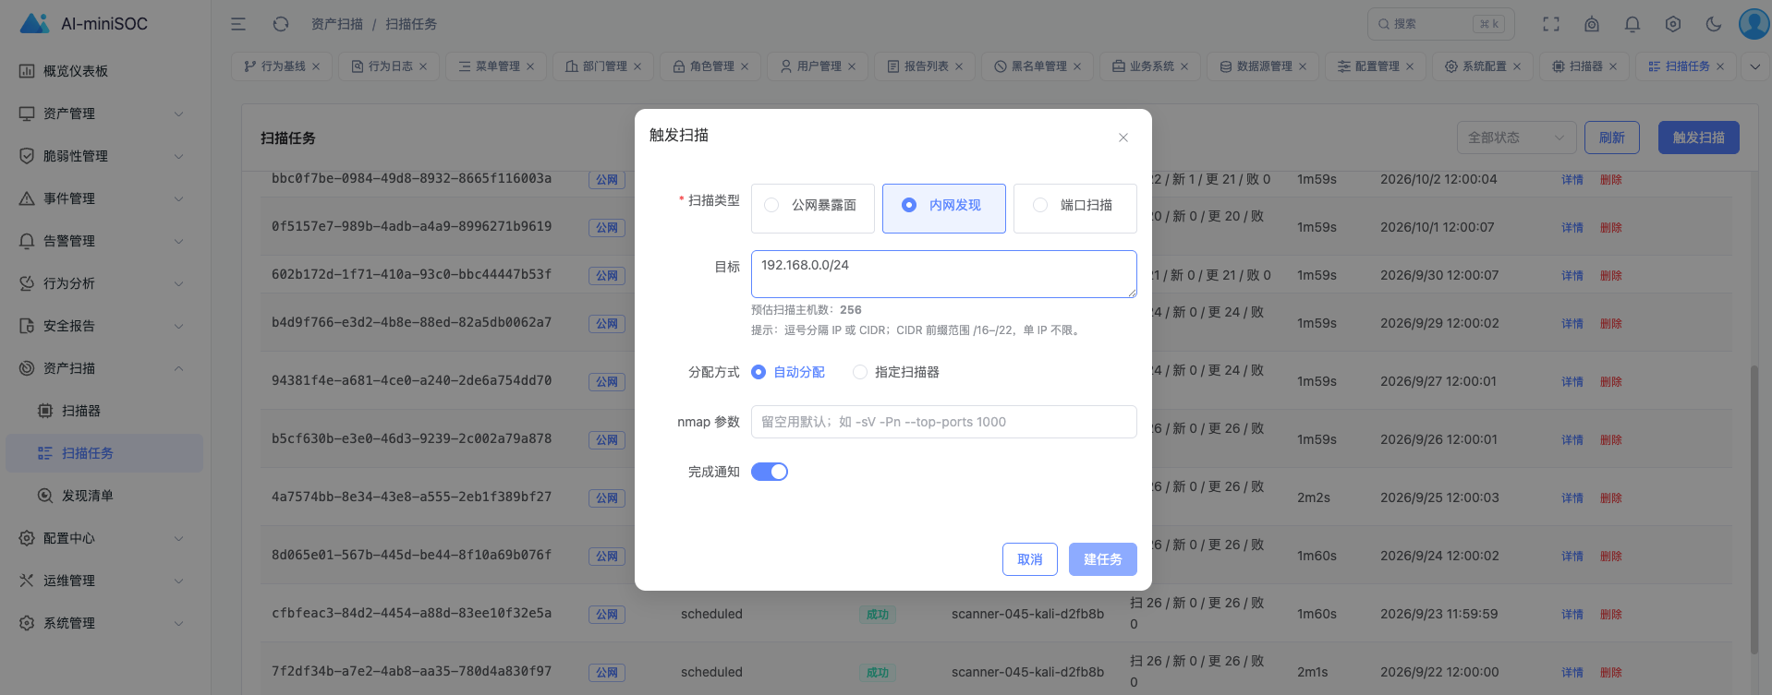The image size is (1772, 695).
Task: Switch to the 用户管理 tab
Action: [x=818, y=66]
